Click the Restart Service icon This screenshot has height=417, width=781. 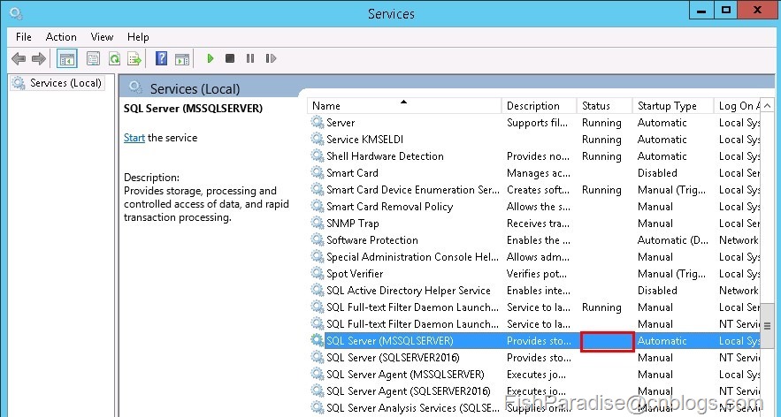pyautogui.click(x=271, y=58)
